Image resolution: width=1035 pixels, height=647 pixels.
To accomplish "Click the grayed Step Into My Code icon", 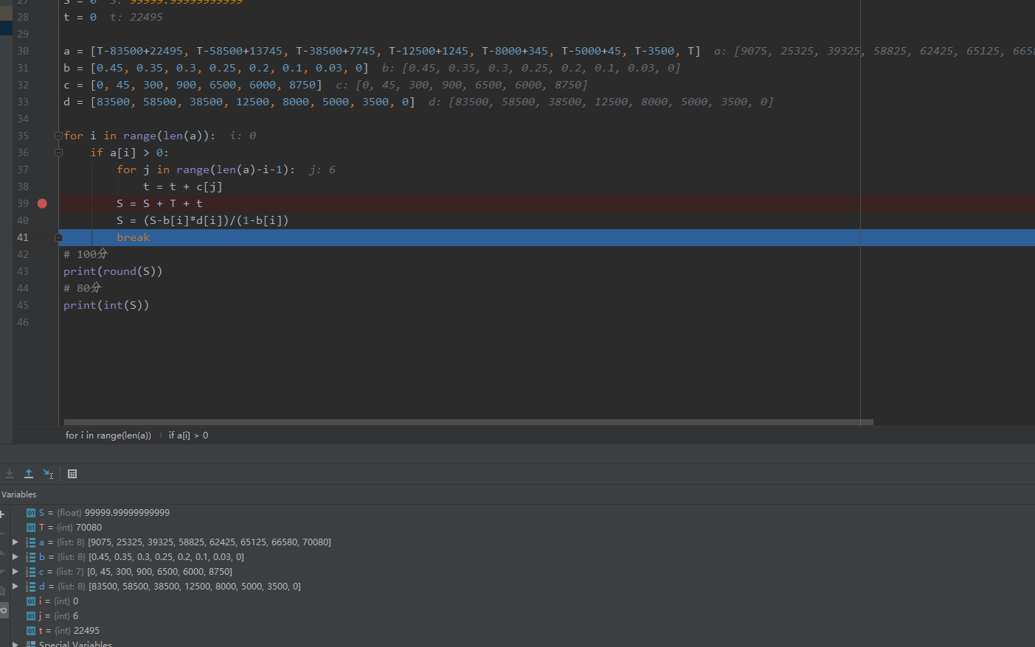I will [x=10, y=474].
